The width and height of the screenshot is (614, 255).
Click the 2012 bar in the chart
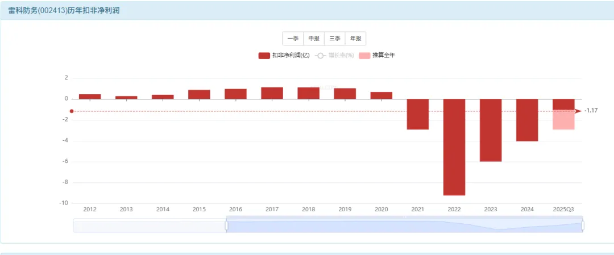[x=90, y=97]
